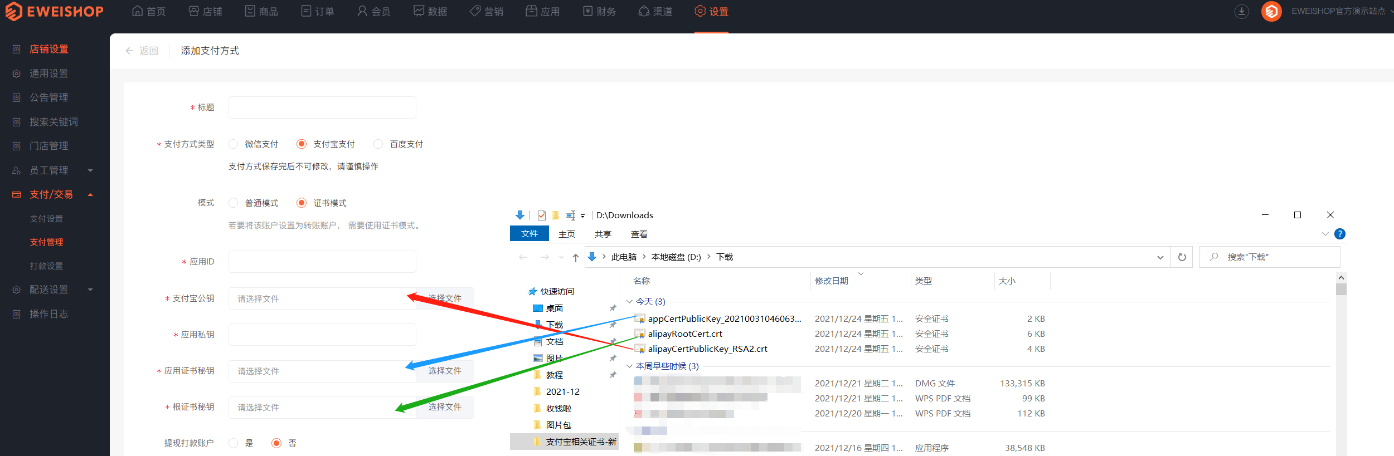Screen dimensions: 1394x456
Task: Select 是 for 提现打款账户
Action: [x=234, y=443]
